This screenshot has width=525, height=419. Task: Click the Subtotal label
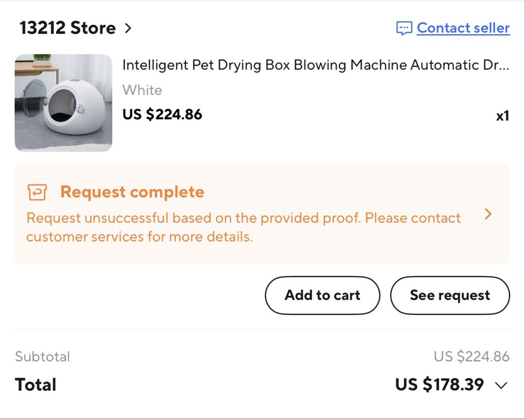(43, 357)
